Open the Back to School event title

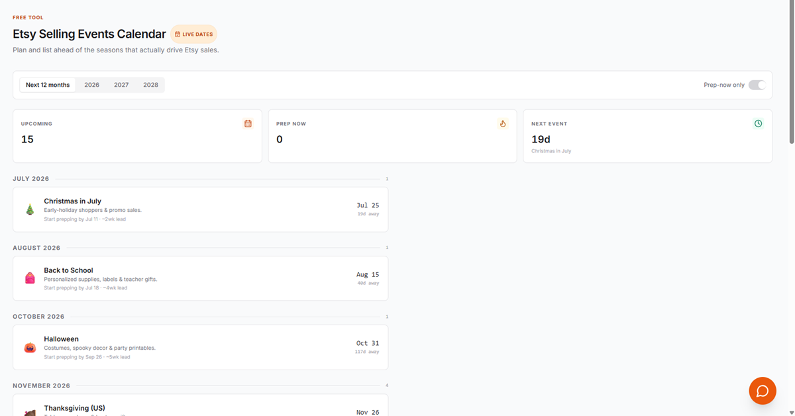68,270
